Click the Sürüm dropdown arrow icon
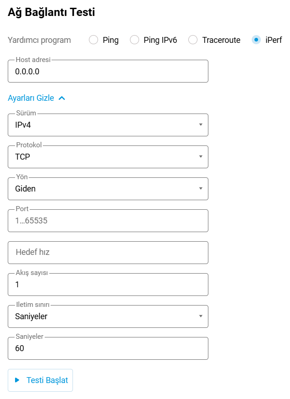 pos(201,125)
